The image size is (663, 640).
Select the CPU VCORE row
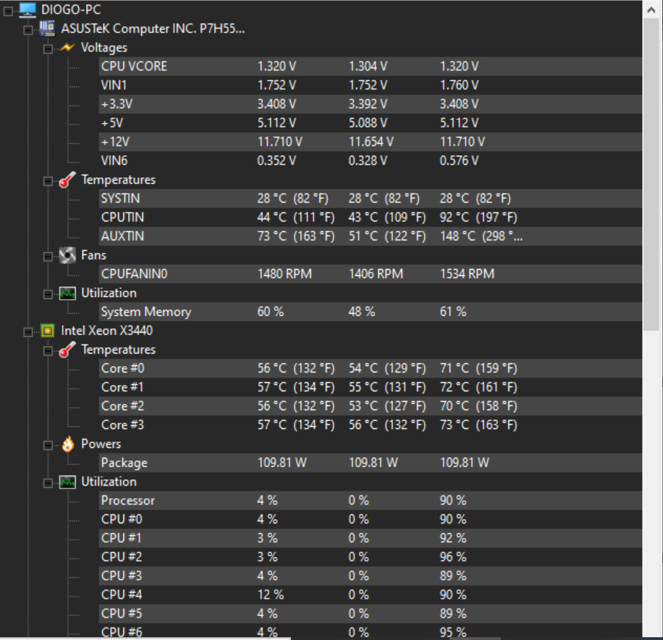(x=371, y=66)
